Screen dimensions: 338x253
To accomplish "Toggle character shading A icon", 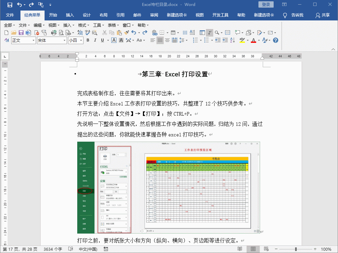I will coord(121,40).
